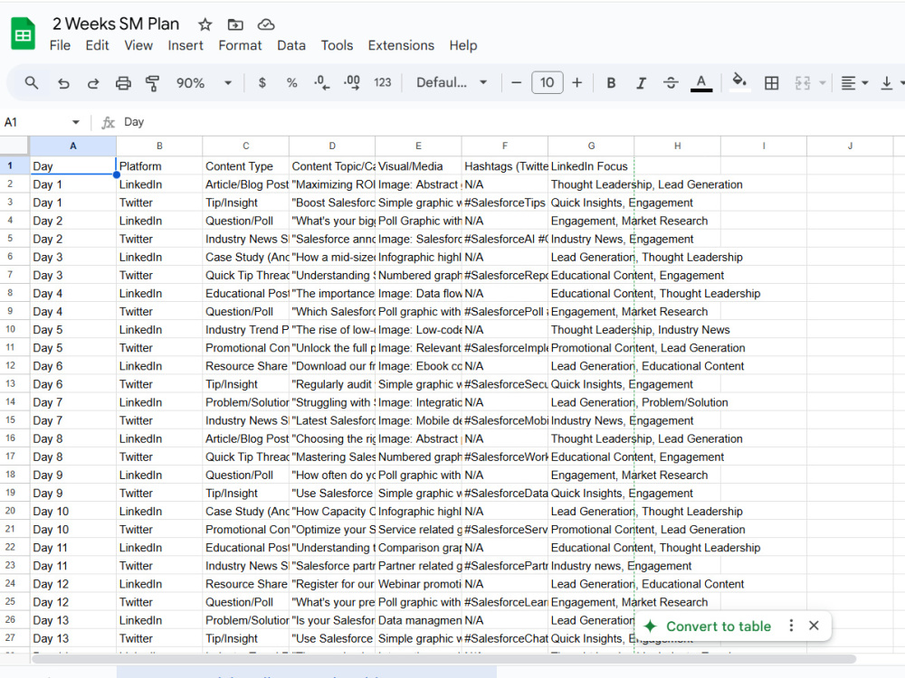Increase font size with plus button
Screen dimensions: 905x678
(x=577, y=83)
